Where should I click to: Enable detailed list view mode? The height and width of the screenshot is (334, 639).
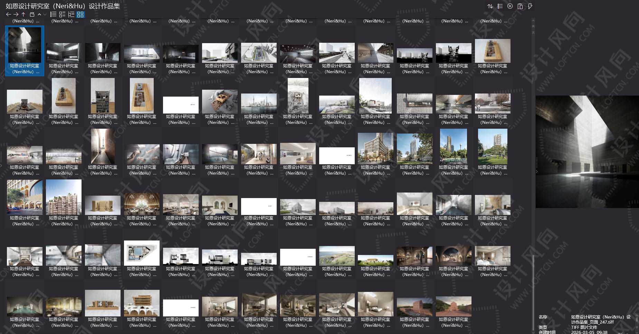[63, 14]
